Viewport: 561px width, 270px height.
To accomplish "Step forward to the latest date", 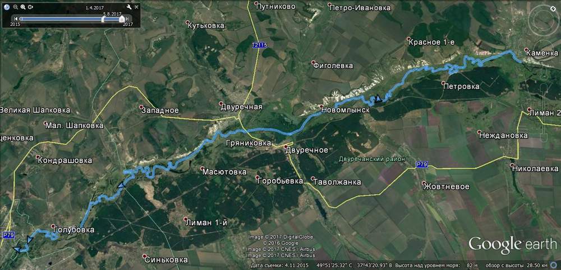I will [128, 18].
